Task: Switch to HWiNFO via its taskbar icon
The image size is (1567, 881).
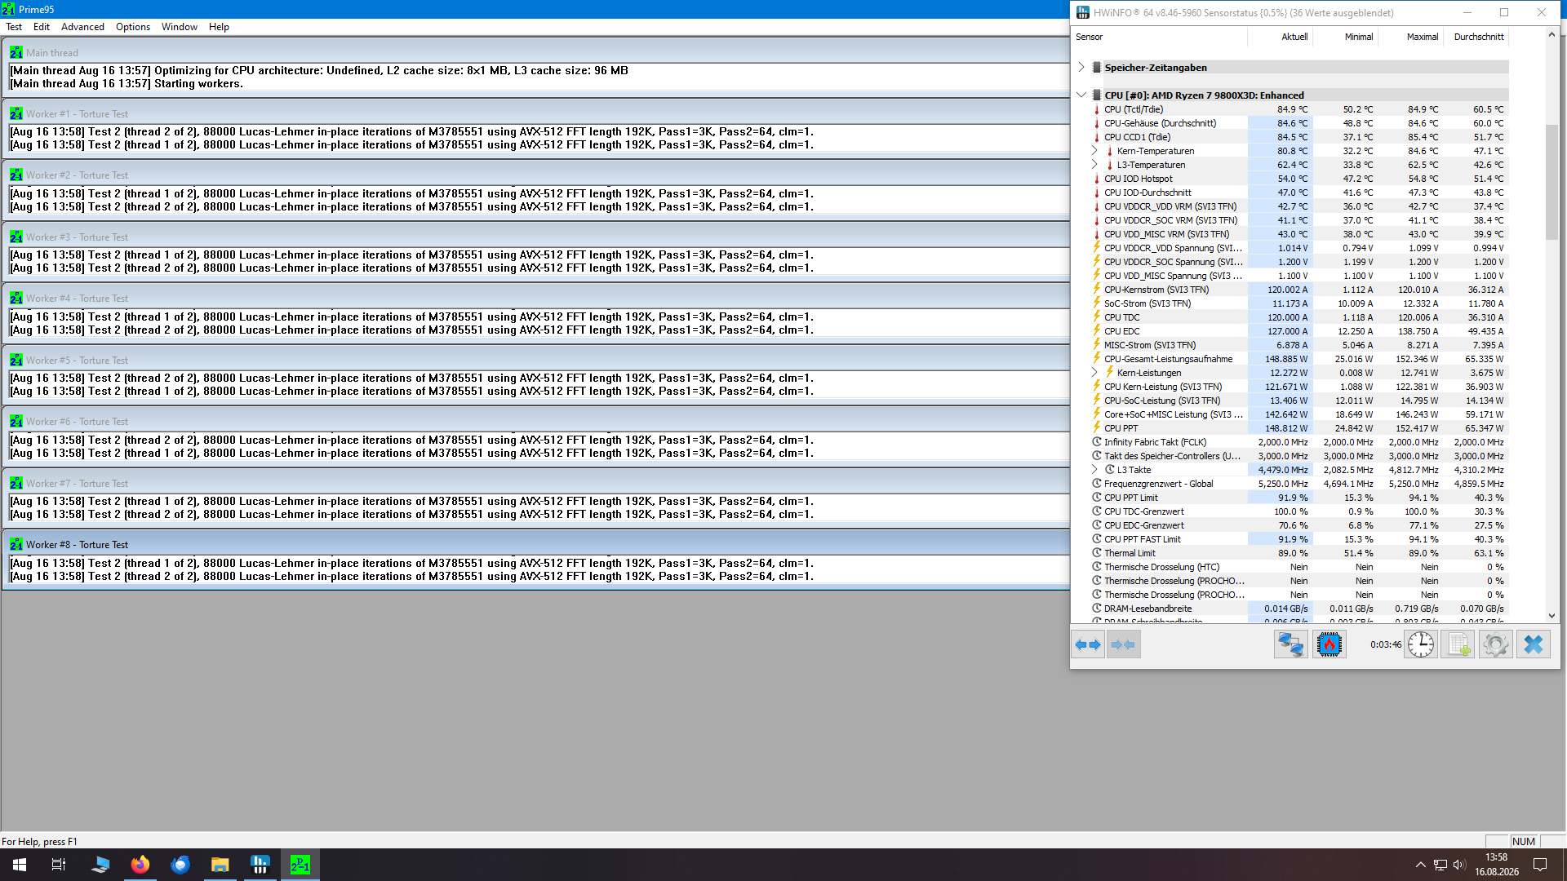Action: 260,865
